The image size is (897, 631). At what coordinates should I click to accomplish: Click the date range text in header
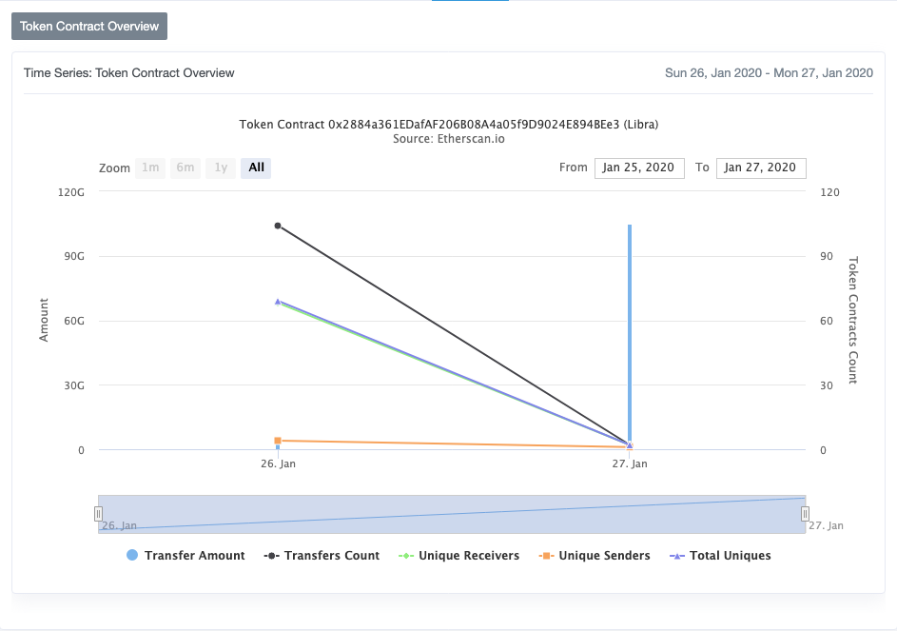(x=769, y=72)
